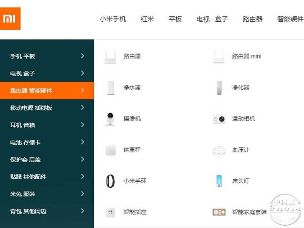This screenshot has width=304, height=228.
Task: Select the 体重秤 scale product icon
Action: click(110, 150)
